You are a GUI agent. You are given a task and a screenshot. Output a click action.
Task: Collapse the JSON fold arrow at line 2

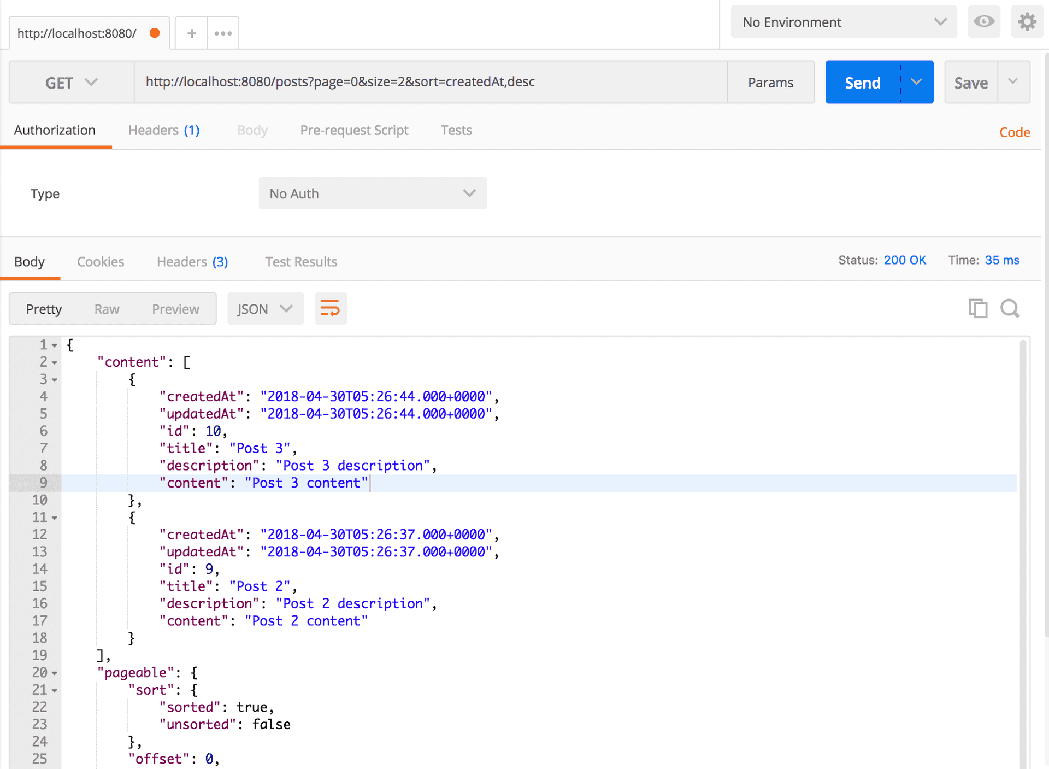(55, 363)
